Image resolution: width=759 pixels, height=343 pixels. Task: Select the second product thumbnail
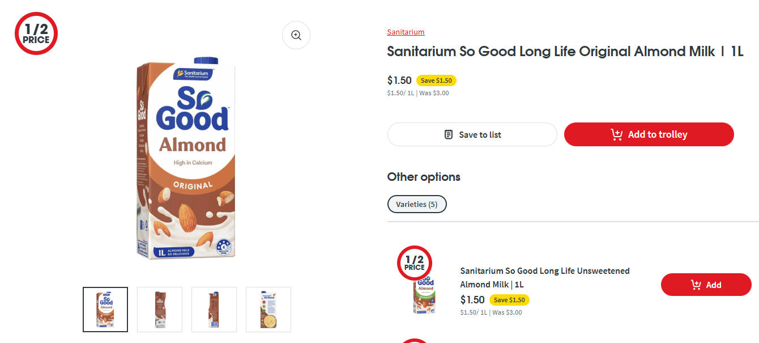[160, 309]
